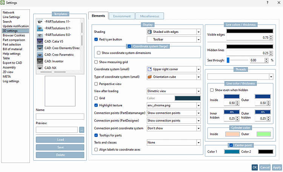Screen dimensions: 283x172
Task: Enable Show measuring grid
Action: pos(96,62)
